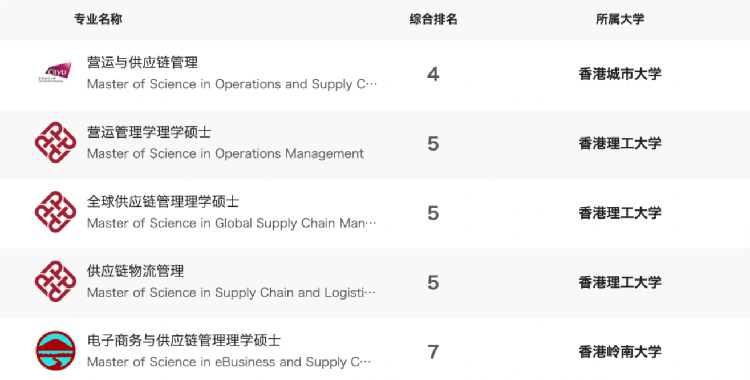
Task: Click the PolyU logo beside 营运管理学理学硕士
Action: pos(55,143)
